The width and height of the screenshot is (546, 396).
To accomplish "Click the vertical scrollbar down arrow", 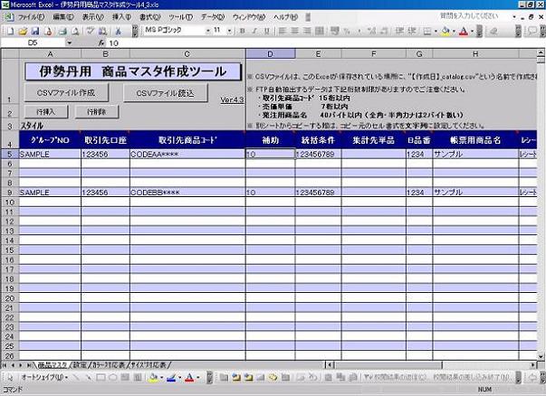I will 541,356.
